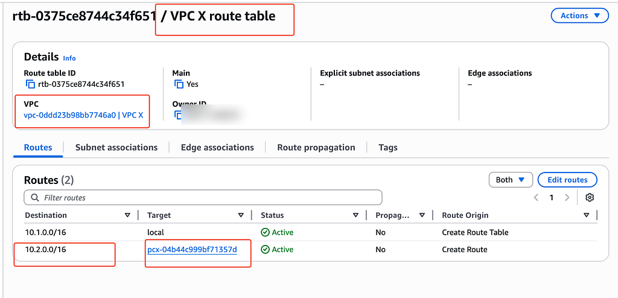Open the Subnet associations tab
This screenshot has width=618, height=298.
116,147
